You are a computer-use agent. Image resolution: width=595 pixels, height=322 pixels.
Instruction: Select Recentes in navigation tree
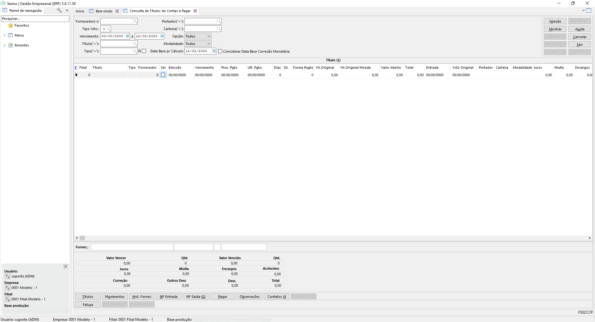[22, 45]
